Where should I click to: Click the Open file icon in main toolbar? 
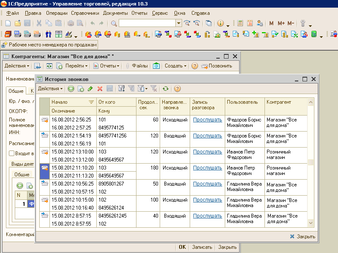click(x=18, y=23)
